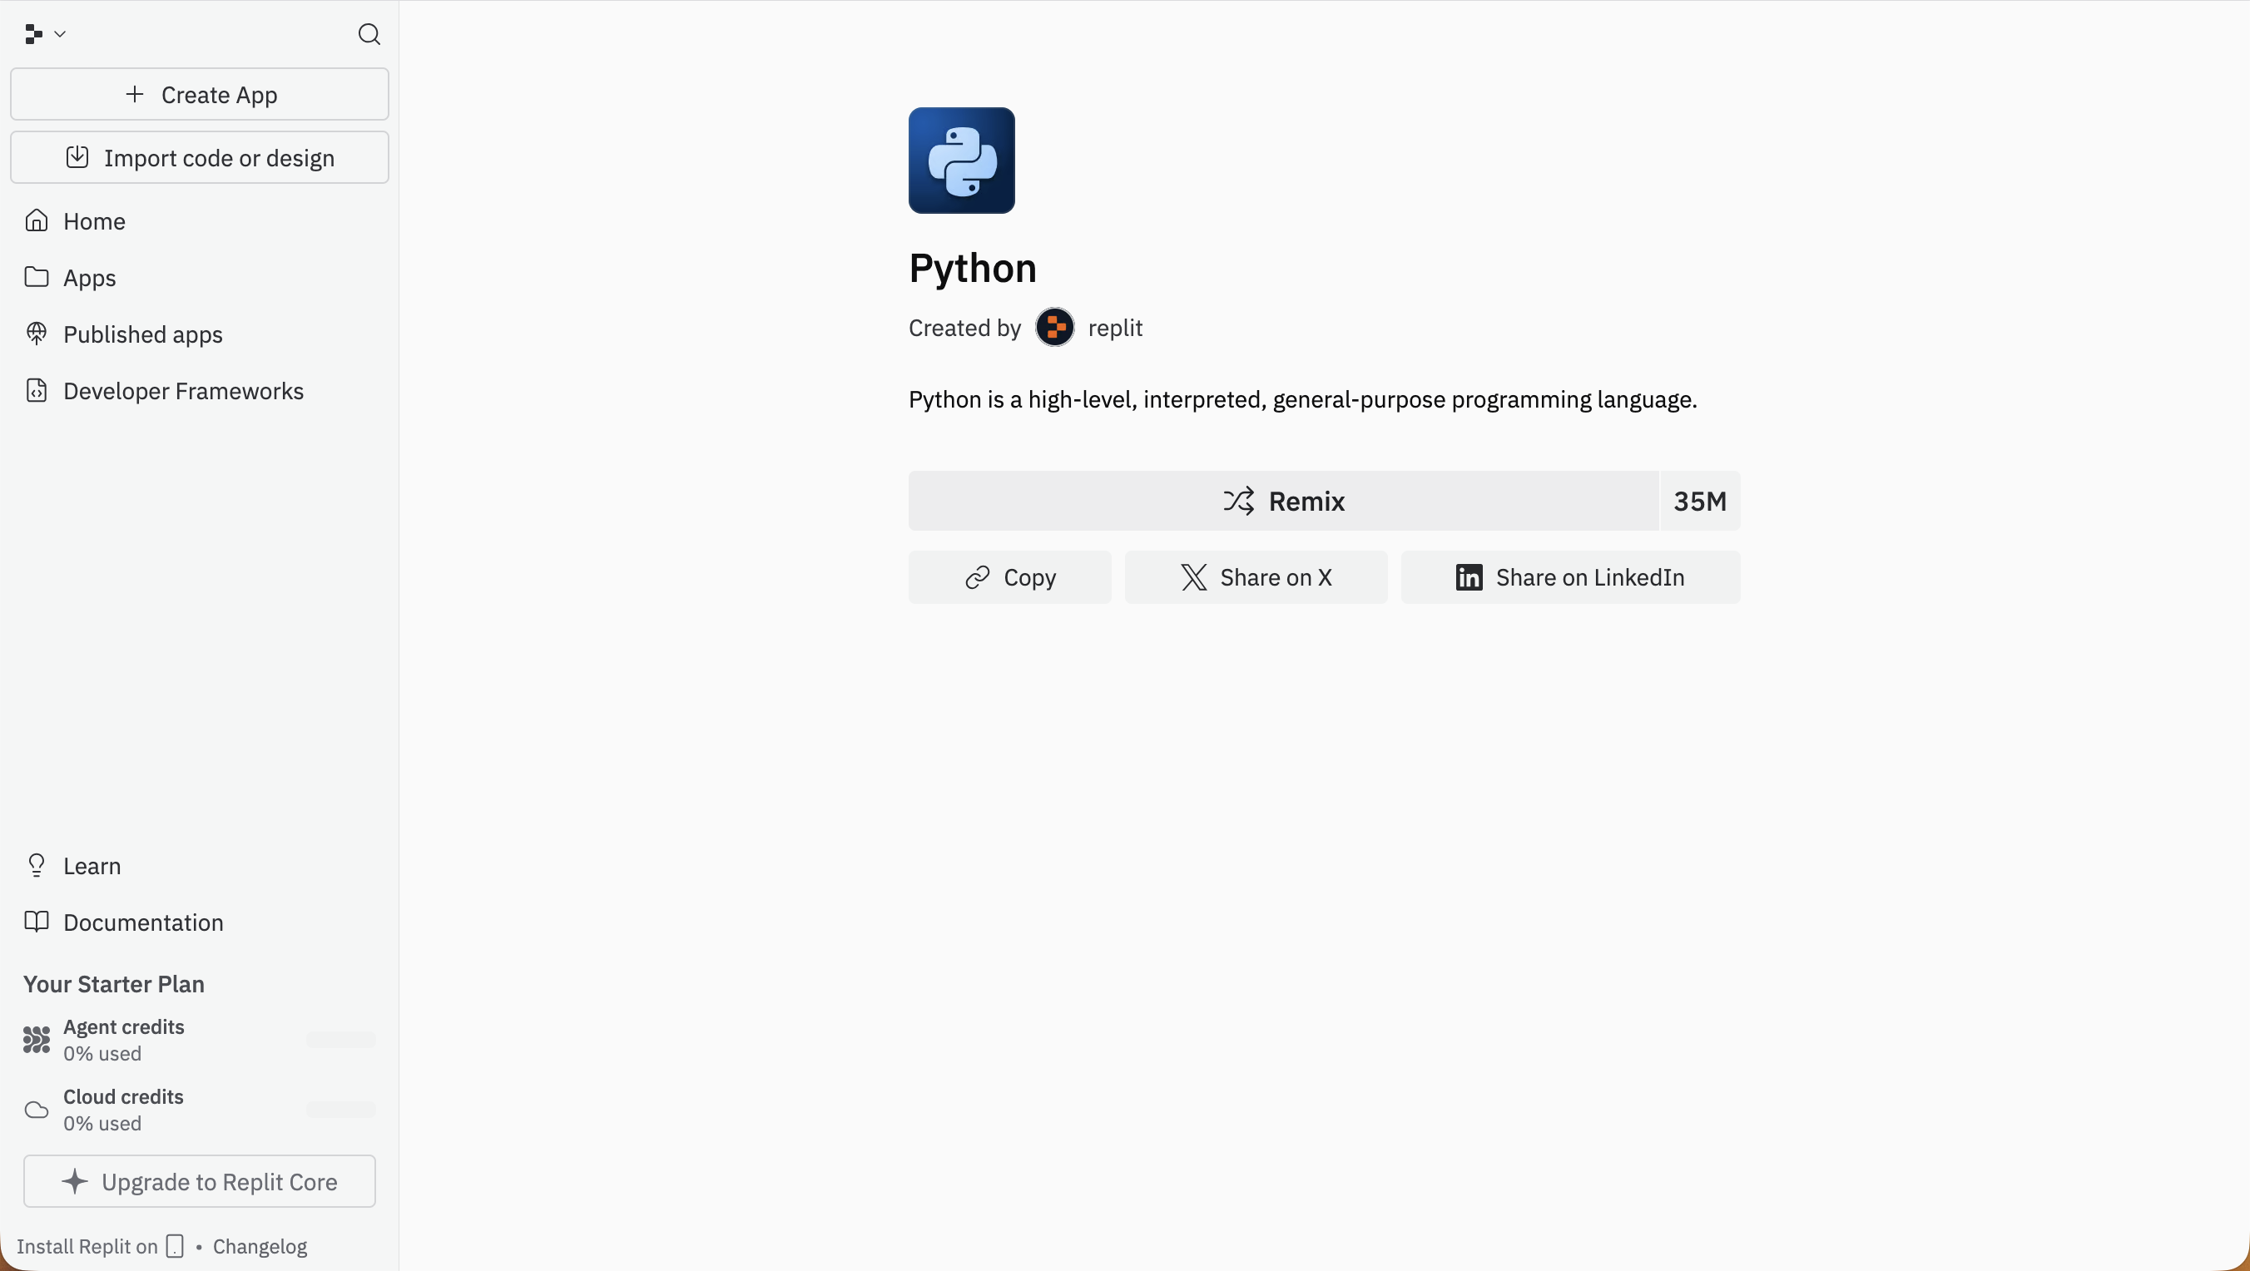Click the Published apps globe icon

pos(37,334)
